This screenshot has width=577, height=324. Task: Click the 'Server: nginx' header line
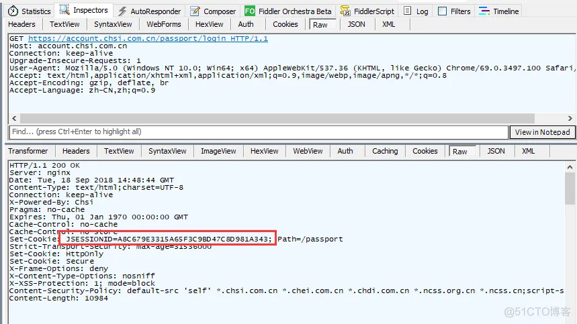pos(40,172)
